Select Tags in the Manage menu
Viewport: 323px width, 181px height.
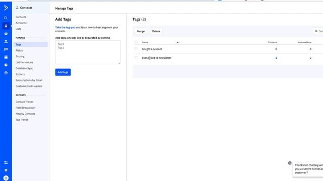tap(30, 45)
